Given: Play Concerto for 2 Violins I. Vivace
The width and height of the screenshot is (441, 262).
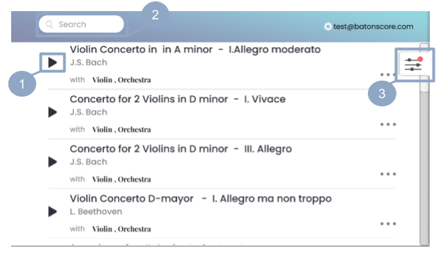Looking at the screenshot, I should pyautogui.click(x=52, y=112).
